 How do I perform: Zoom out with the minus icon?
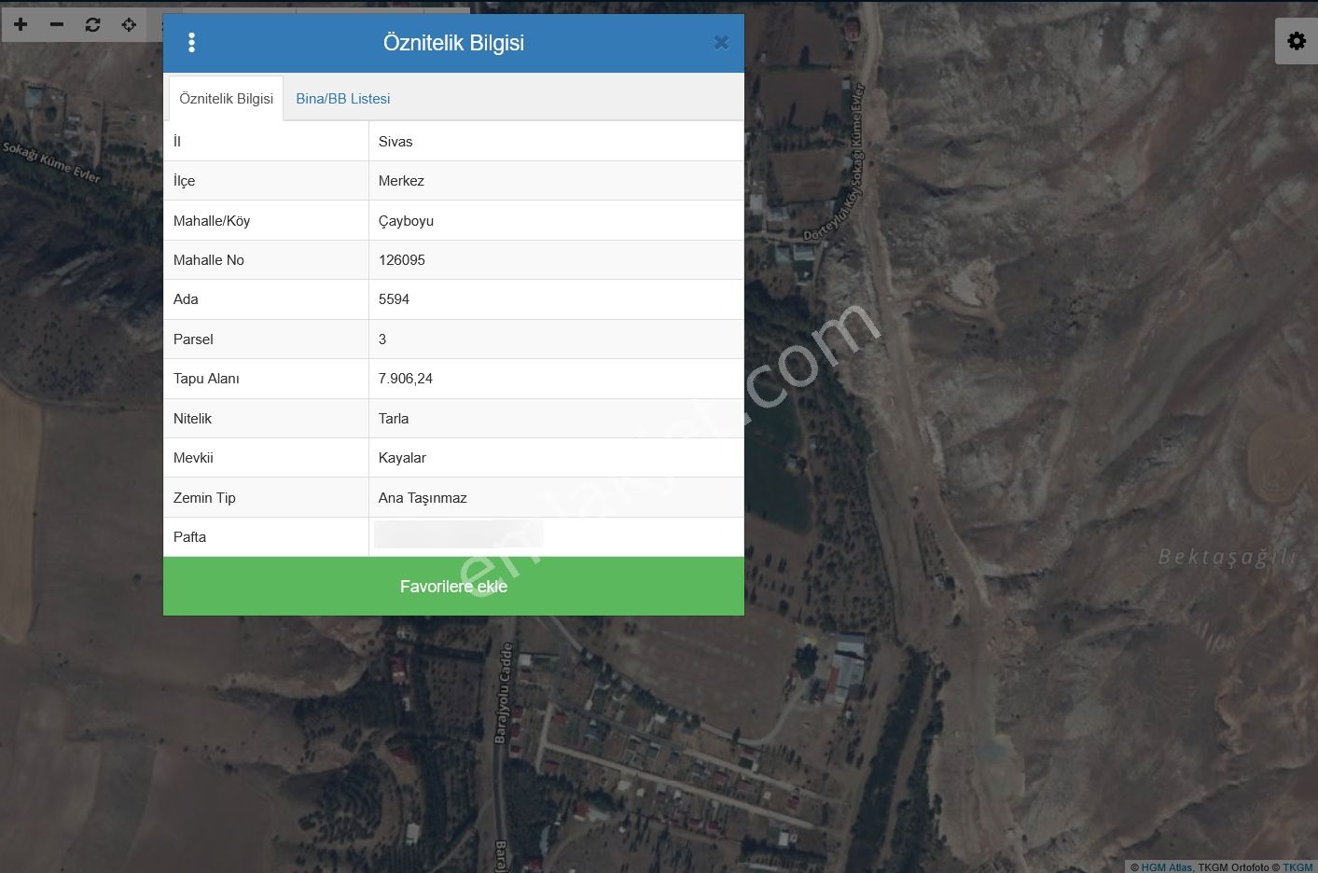point(57,24)
